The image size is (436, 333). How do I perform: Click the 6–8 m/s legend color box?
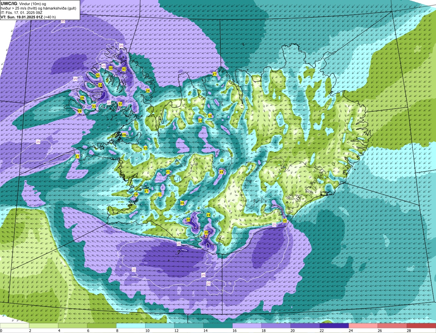[102, 326]
